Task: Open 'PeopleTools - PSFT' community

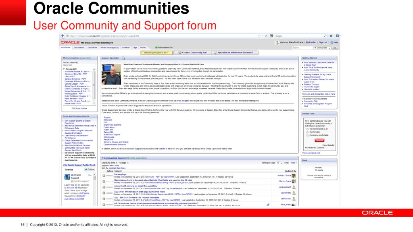Action: [73, 104]
